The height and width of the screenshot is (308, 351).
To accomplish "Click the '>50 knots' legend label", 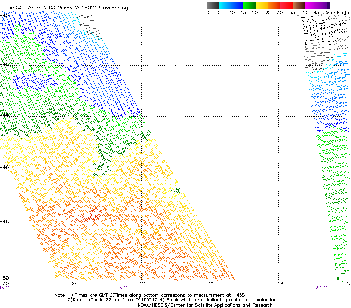I will click(x=338, y=13).
